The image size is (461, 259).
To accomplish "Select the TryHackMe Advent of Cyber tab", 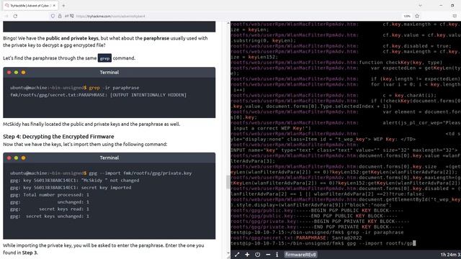I will (x=30, y=6).
